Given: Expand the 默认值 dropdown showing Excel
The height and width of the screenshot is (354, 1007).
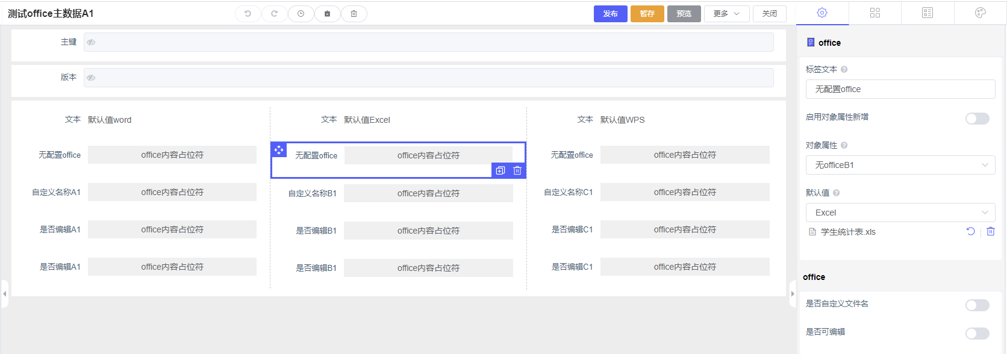Looking at the screenshot, I should point(900,213).
